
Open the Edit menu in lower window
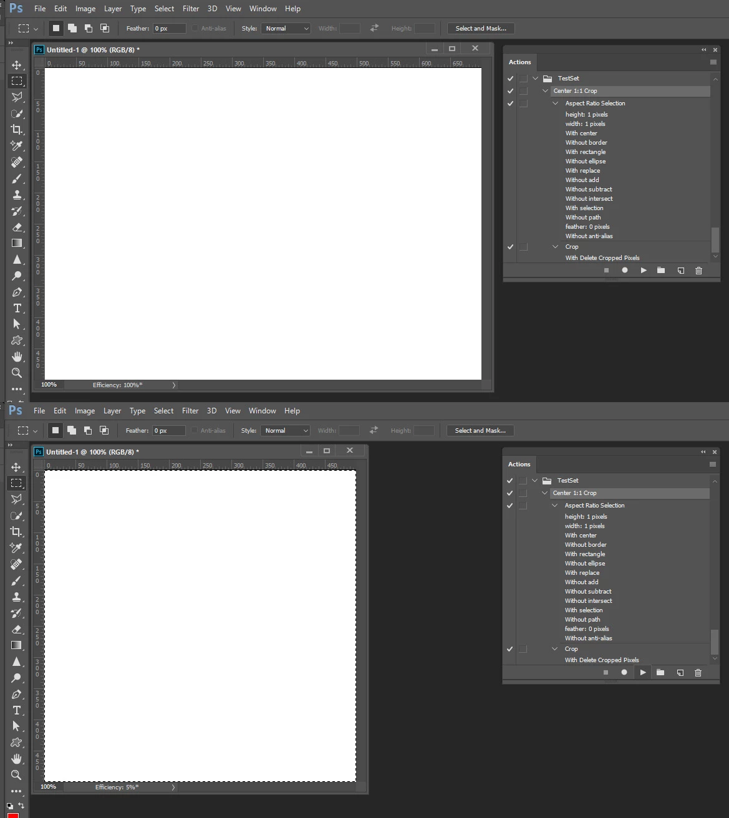[60, 411]
